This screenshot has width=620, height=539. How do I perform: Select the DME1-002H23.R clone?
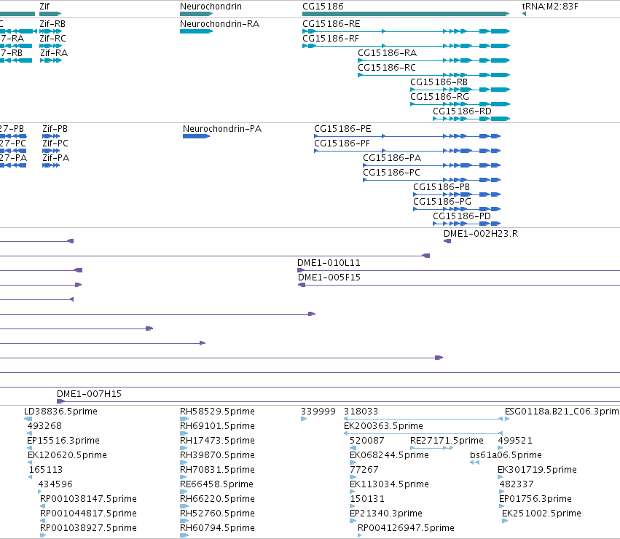coord(480,233)
